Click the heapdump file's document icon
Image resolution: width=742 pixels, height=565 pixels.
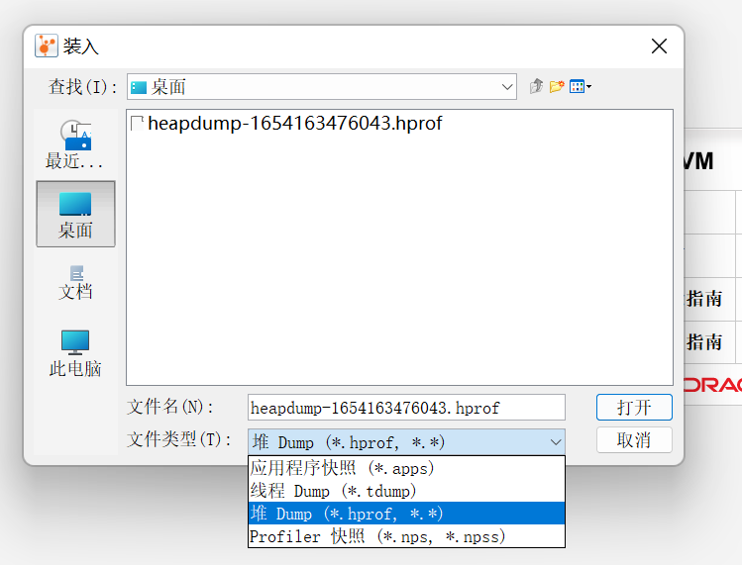[x=138, y=124]
